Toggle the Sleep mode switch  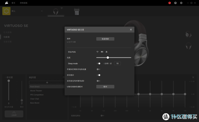[99, 63]
